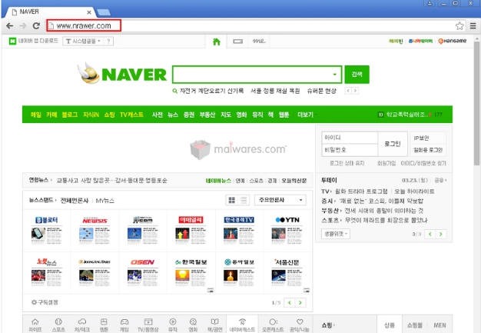The width and height of the screenshot is (481, 333).
Task: Click in the 비밀번호 password field
Action: tap(350, 150)
